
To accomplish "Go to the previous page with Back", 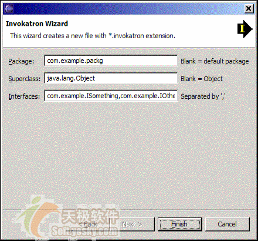I will [87, 224].
